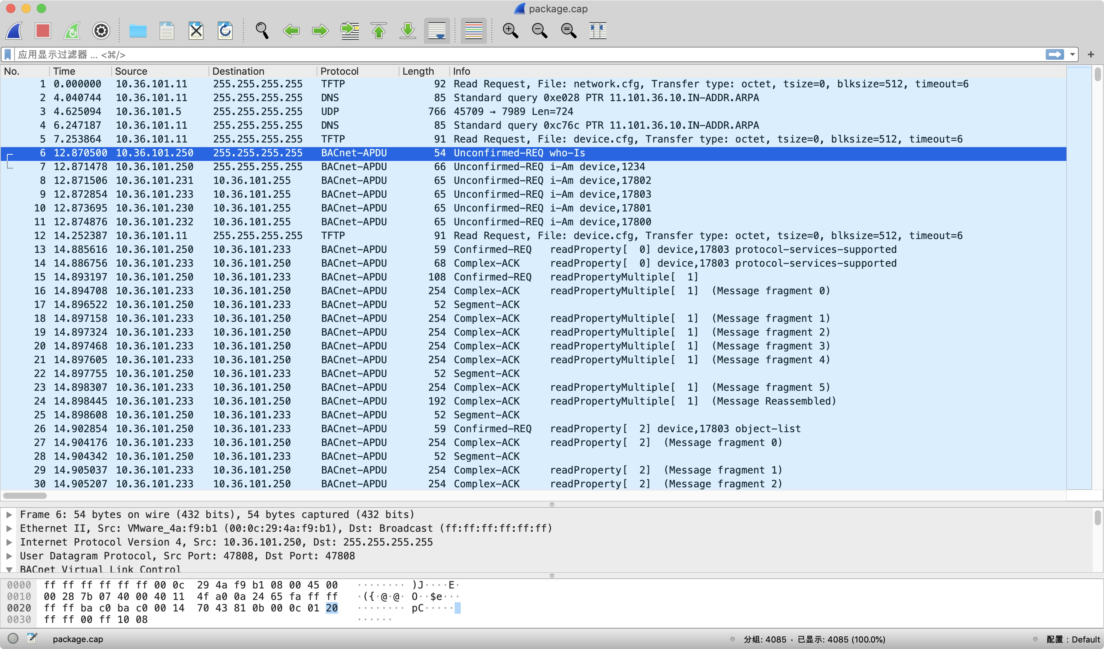Add a display filter button with plus
The image size is (1104, 649).
click(x=1091, y=55)
